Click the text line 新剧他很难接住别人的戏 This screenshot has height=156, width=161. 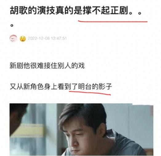[x=47, y=65]
